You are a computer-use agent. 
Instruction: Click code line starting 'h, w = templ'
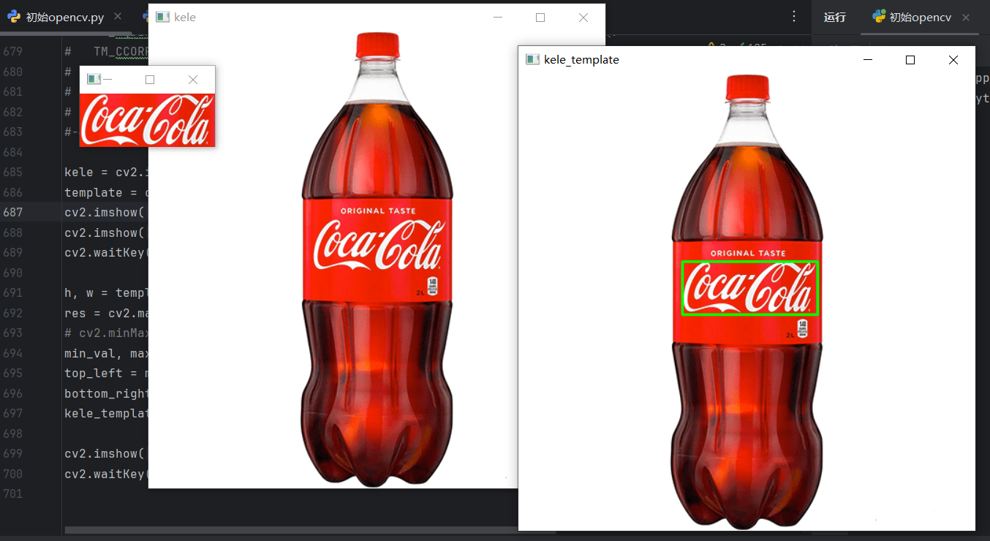point(106,292)
